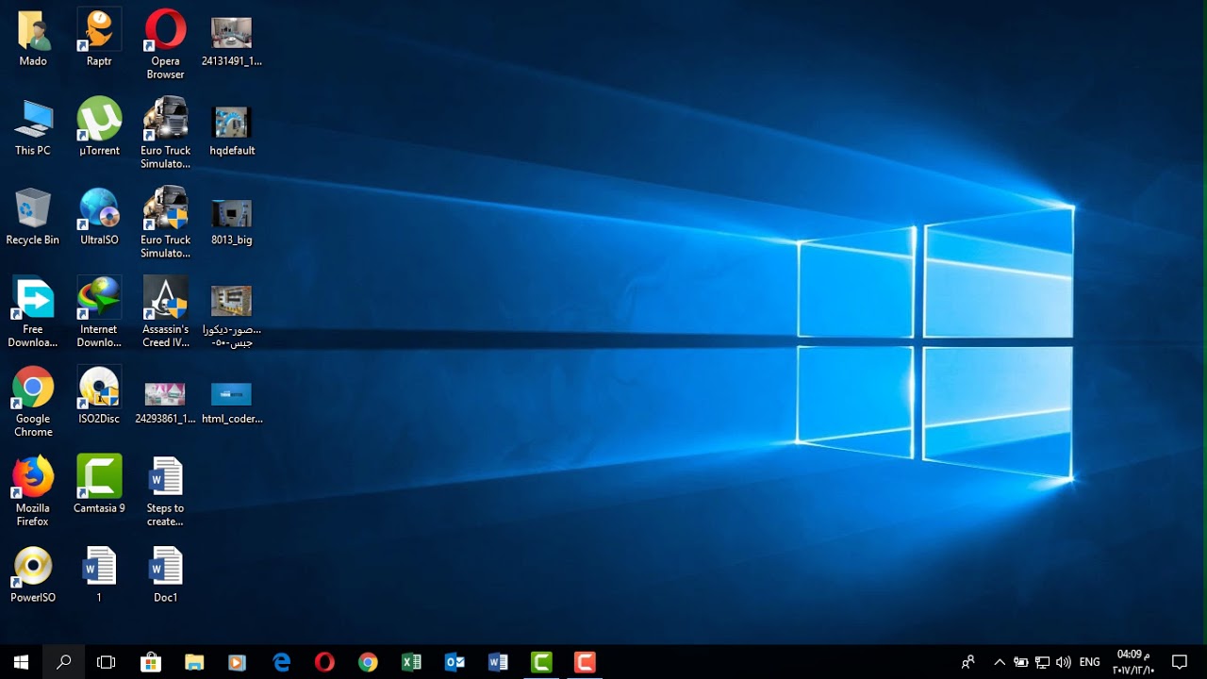Open the Windows Start menu
The width and height of the screenshot is (1207, 679).
tap(21, 662)
